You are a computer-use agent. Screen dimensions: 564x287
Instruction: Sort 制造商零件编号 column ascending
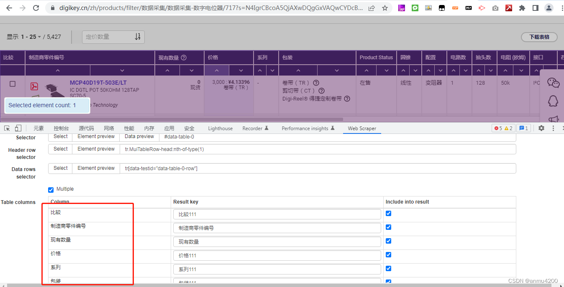[x=58, y=70]
